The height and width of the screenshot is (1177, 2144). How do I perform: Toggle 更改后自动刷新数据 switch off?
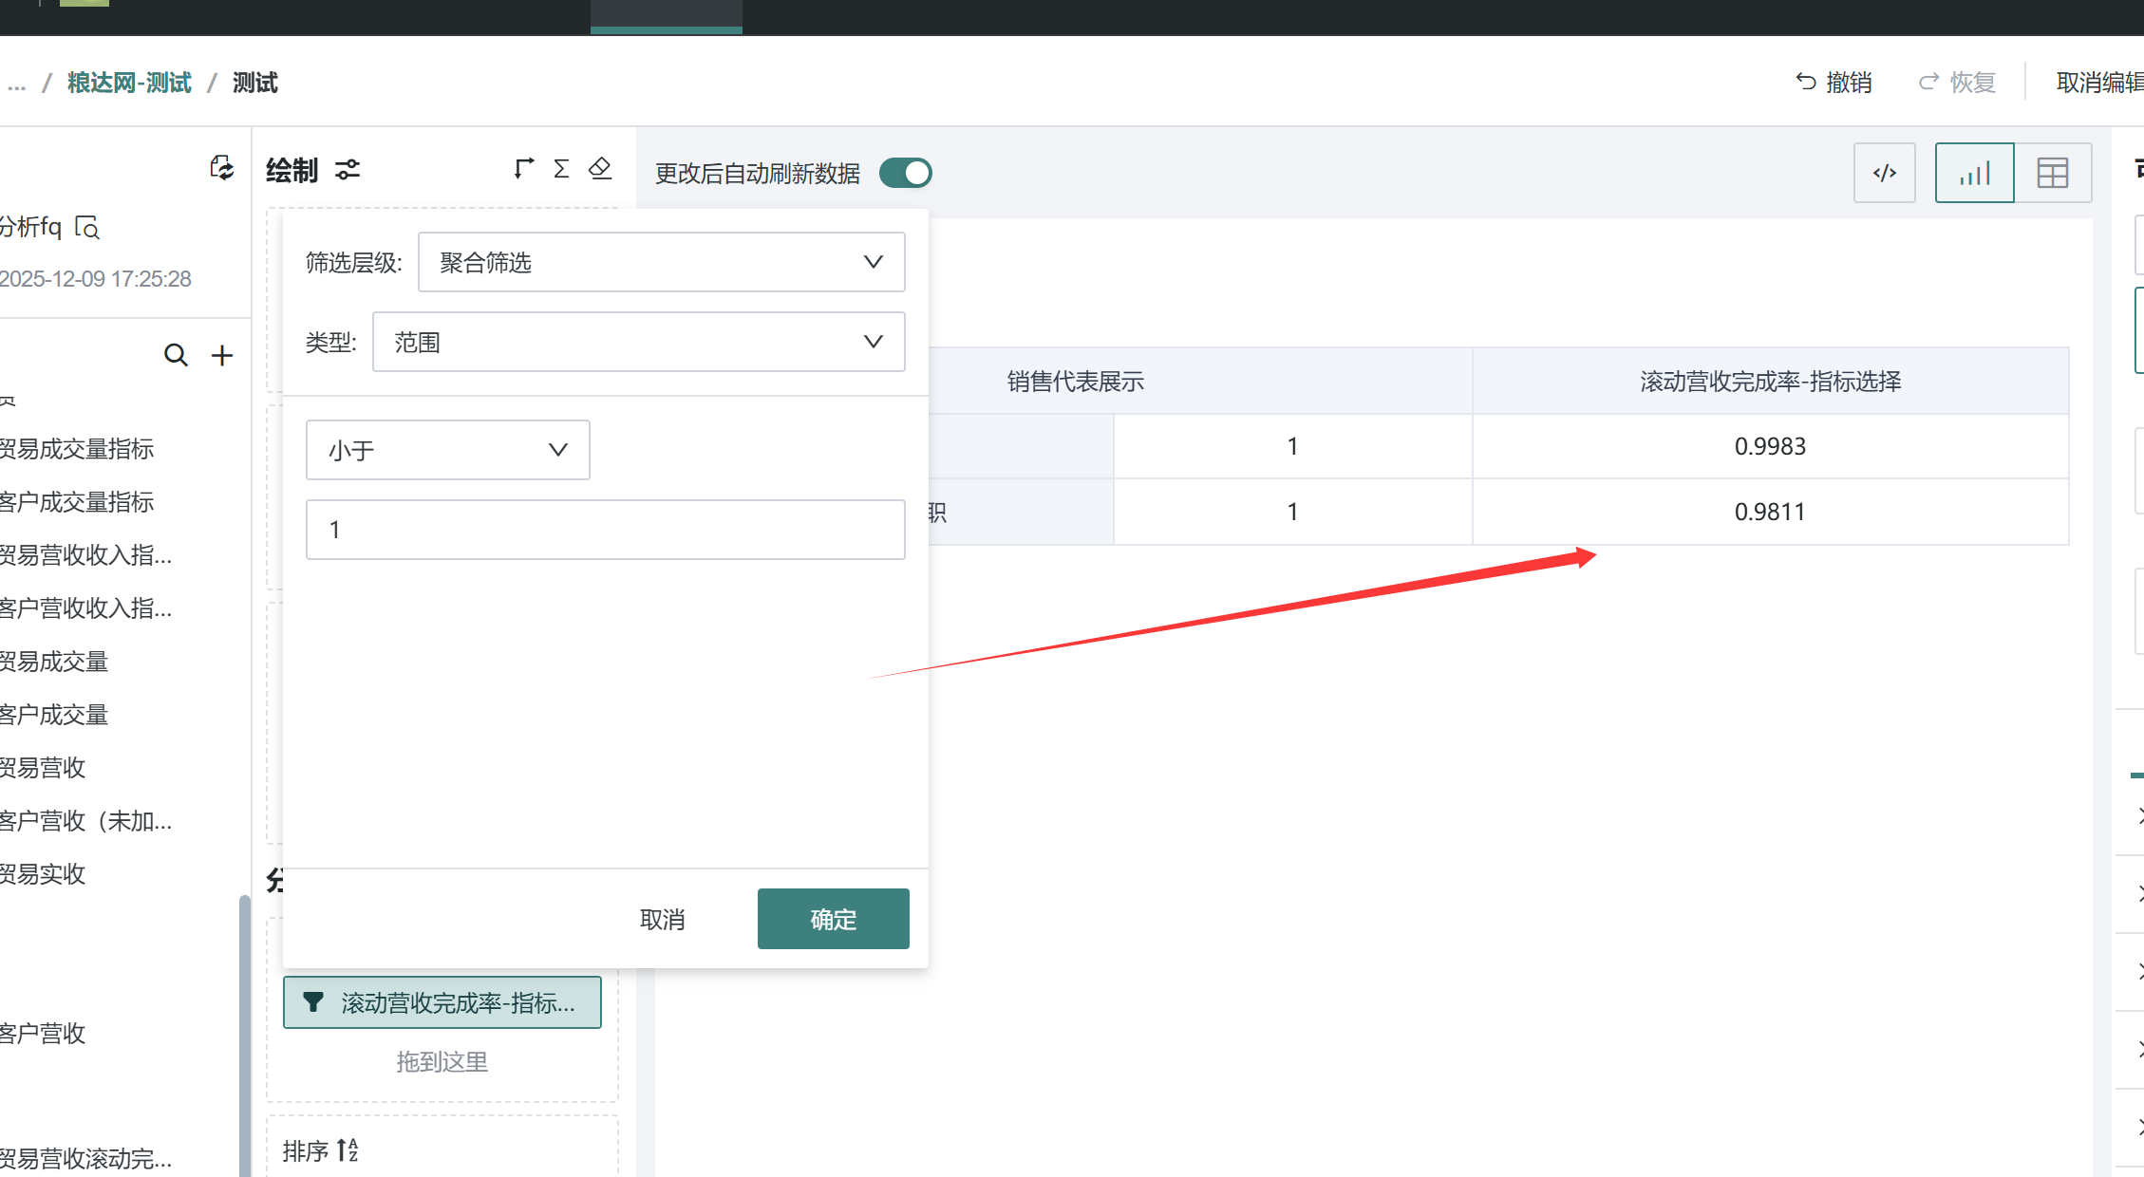(x=905, y=173)
